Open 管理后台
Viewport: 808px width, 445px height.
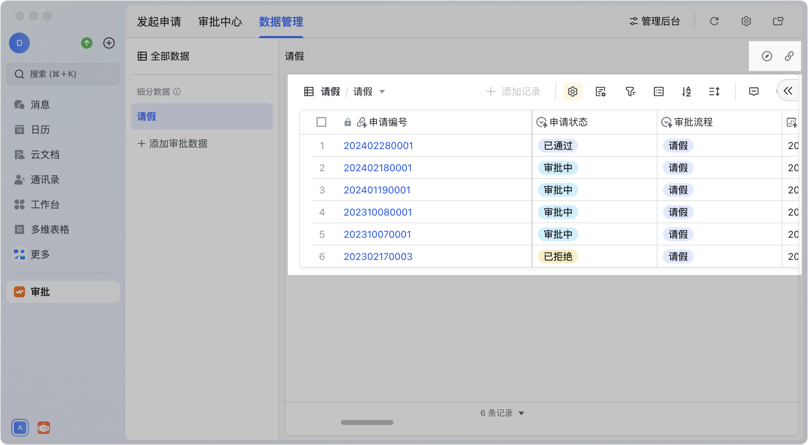pos(655,21)
